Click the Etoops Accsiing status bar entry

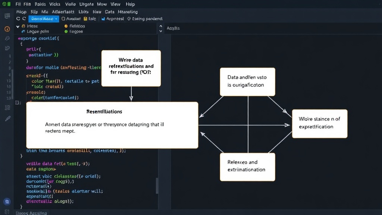click(x=31, y=213)
